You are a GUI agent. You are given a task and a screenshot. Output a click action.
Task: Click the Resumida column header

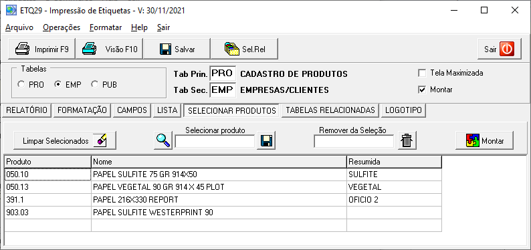pyautogui.click(x=394, y=162)
